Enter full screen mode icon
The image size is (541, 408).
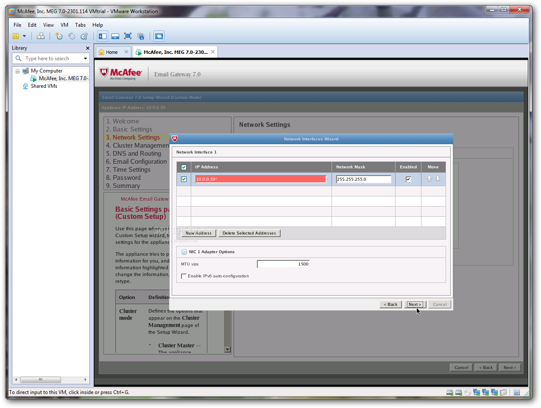[x=128, y=36]
